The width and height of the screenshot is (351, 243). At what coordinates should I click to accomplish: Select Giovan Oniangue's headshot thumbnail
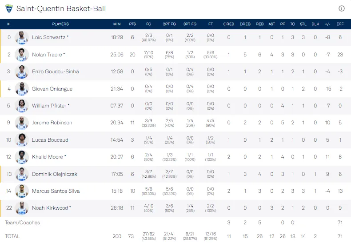pyautogui.click(x=21, y=89)
